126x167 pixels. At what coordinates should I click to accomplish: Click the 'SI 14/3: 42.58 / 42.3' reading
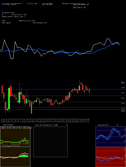[19, 15]
